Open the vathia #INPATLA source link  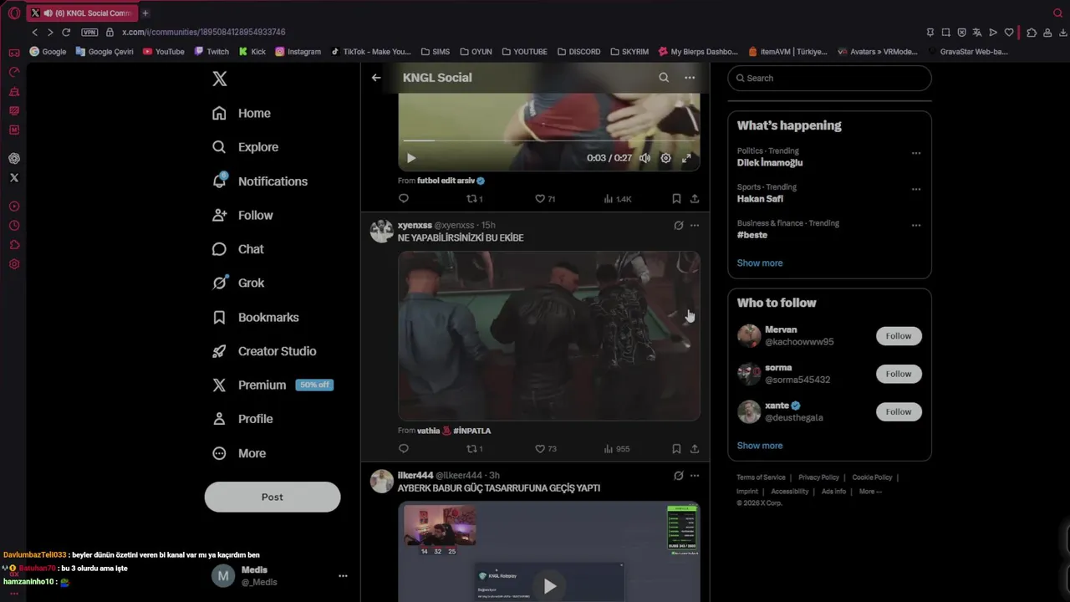pos(454,431)
